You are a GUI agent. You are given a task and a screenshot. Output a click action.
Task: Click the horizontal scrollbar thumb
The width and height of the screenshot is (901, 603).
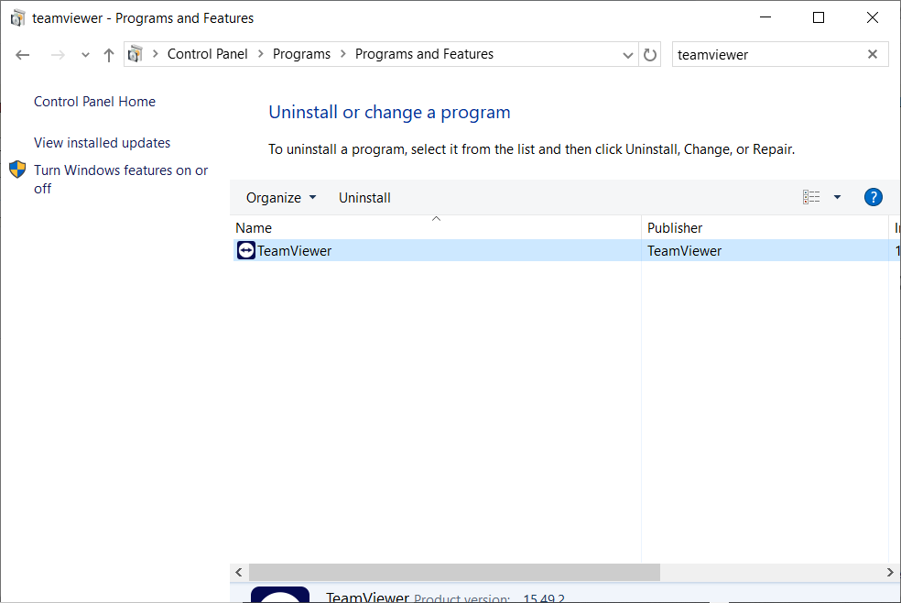(454, 572)
